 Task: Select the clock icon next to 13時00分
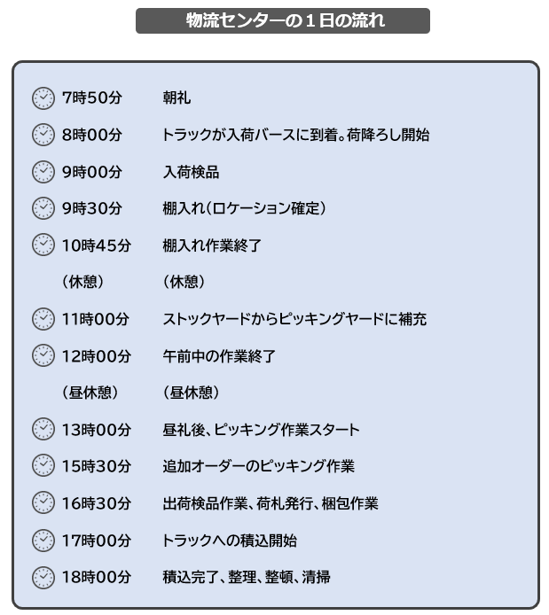click(x=43, y=429)
